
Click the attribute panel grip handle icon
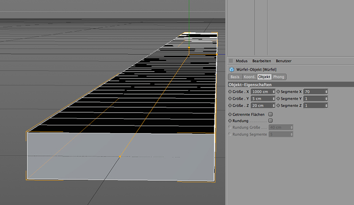(231, 61)
